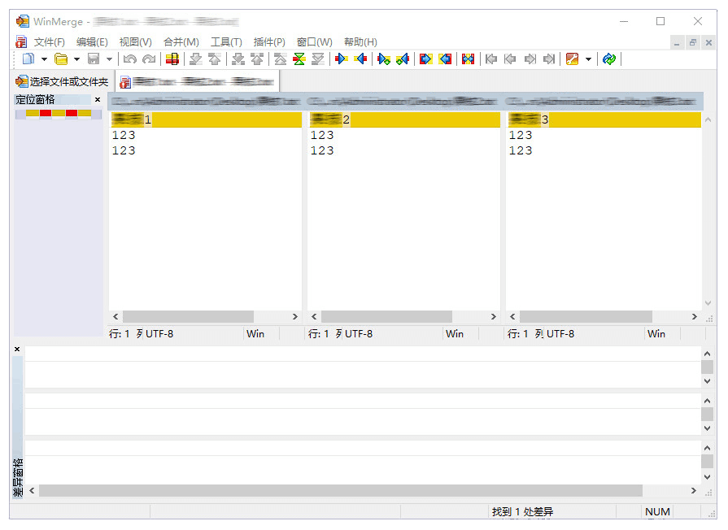Screen dimensions: 728x530
Task: Switch to the 选择文件或文件夹 tab
Action: [x=63, y=81]
